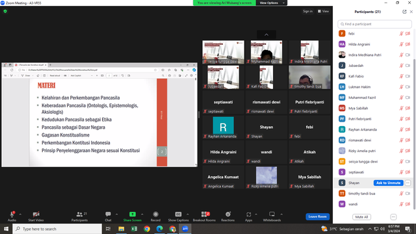Click the Leave Room button
The width and height of the screenshot is (416, 234).
click(x=318, y=216)
